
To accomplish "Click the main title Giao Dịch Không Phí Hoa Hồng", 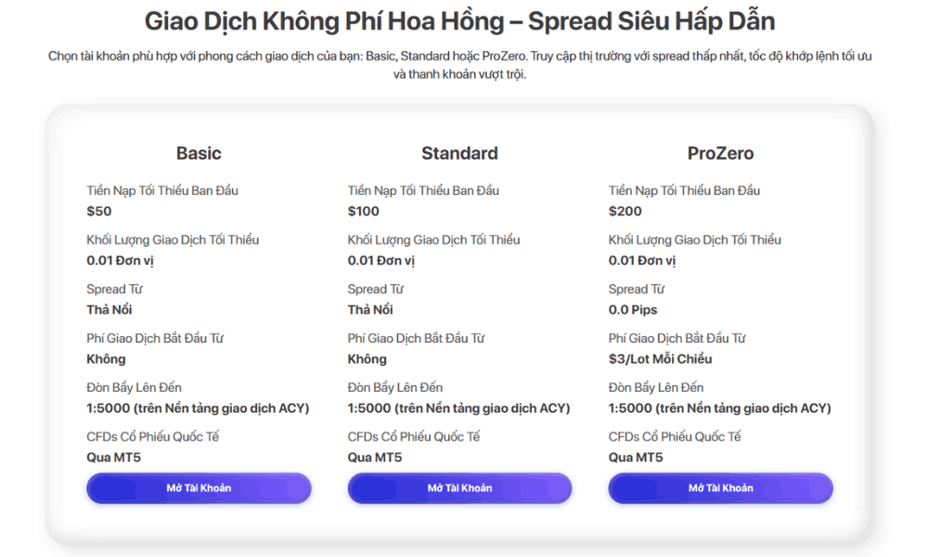I will point(459,20).
